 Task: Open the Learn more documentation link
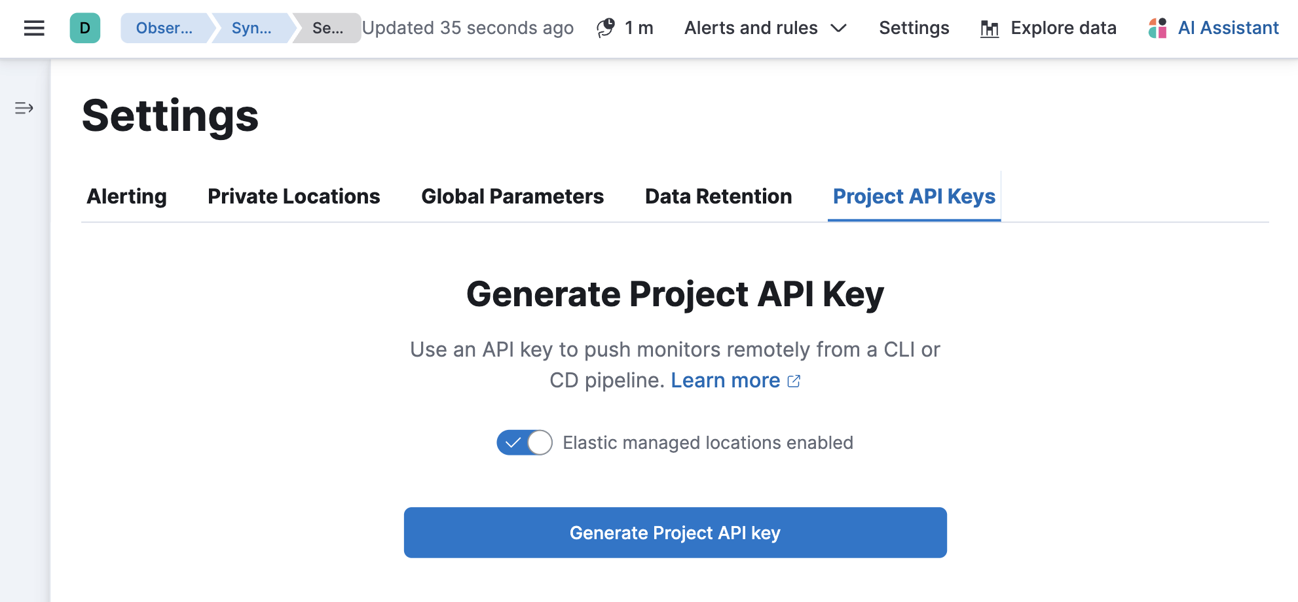tap(726, 380)
